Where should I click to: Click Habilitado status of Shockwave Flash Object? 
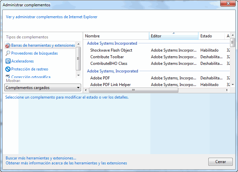(209, 50)
